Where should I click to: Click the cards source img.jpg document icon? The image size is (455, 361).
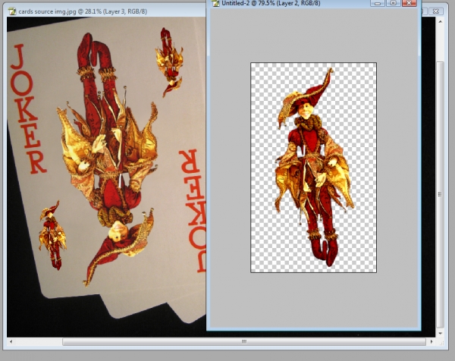12,11
